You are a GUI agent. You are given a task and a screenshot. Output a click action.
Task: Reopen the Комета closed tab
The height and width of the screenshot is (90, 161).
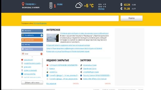(x=52, y=68)
